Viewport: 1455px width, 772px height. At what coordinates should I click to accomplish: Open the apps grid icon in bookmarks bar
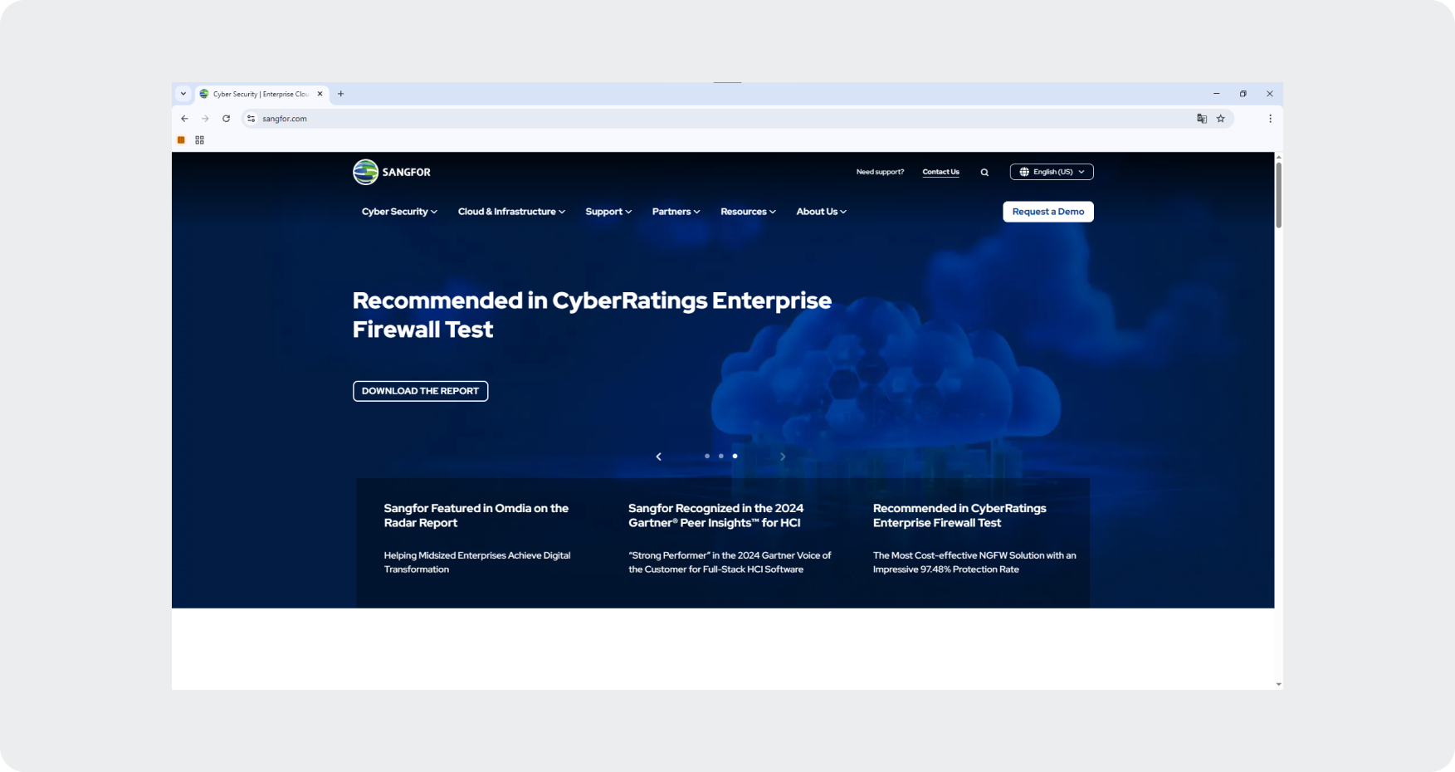(x=199, y=140)
